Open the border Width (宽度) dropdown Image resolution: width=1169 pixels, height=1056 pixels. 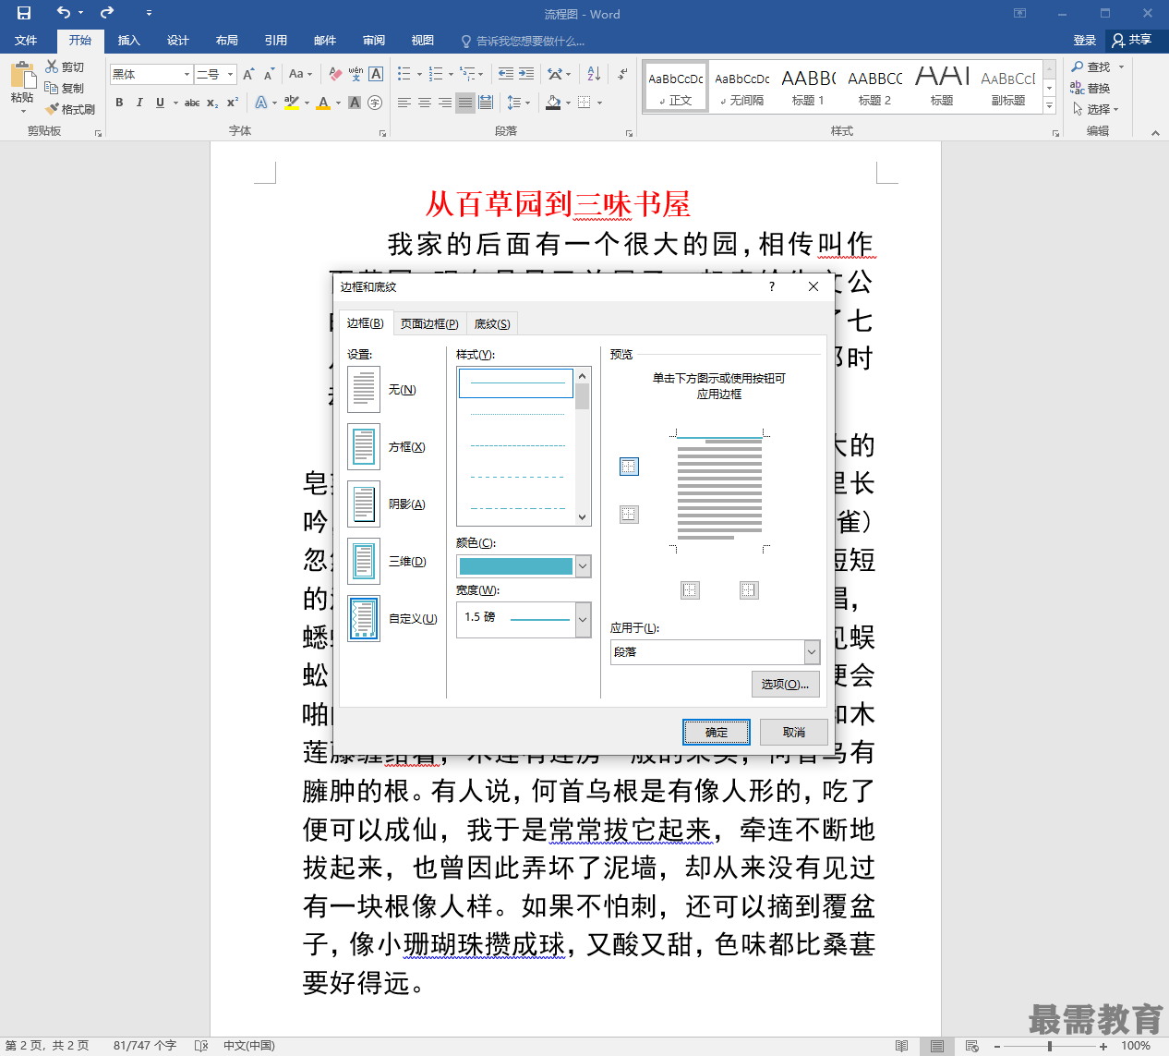coord(583,619)
